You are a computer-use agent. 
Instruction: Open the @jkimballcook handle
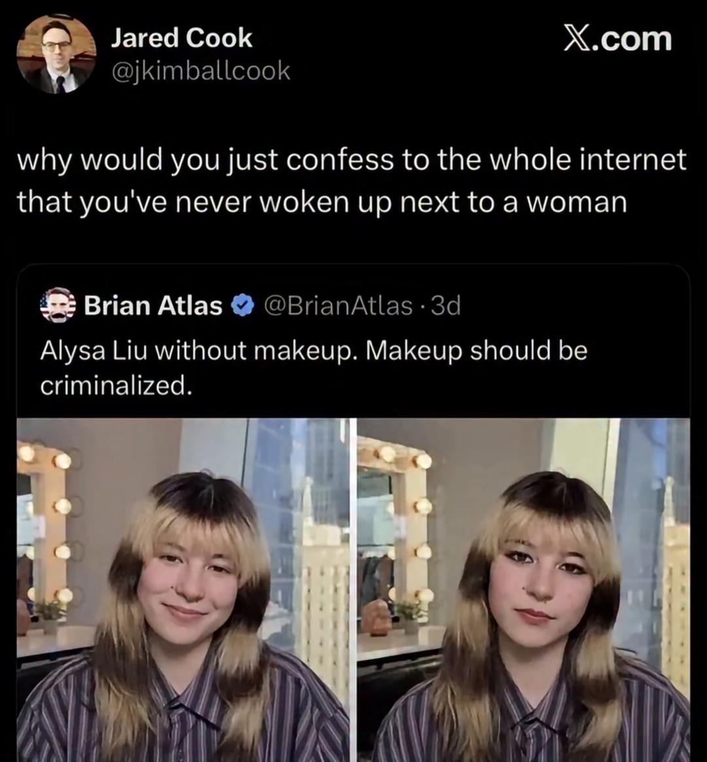coord(201,71)
